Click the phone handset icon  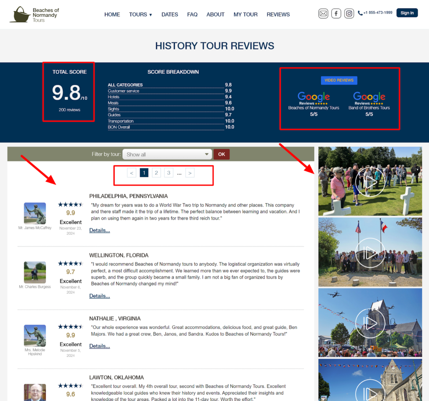(360, 13)
